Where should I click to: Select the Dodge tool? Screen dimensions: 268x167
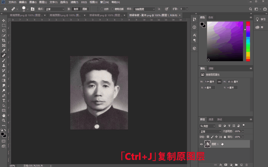(x=4, y=90)
